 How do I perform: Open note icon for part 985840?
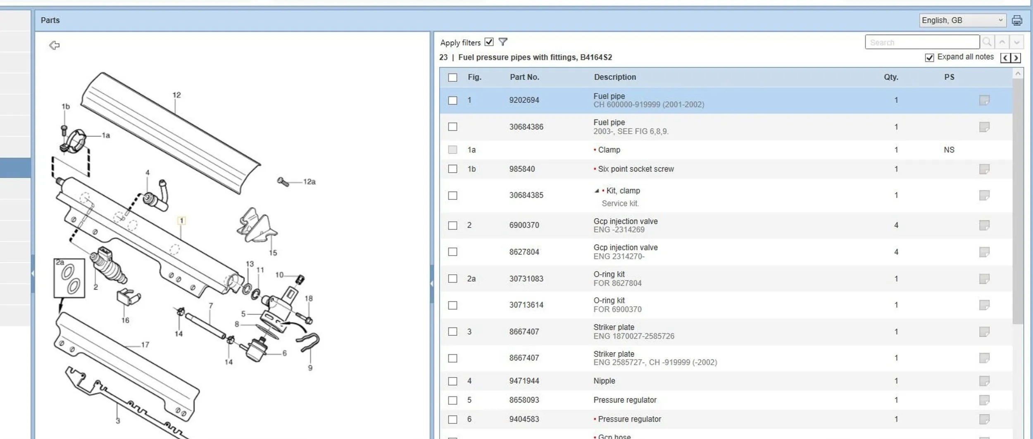pyautogui.click(x=984, y=169)
